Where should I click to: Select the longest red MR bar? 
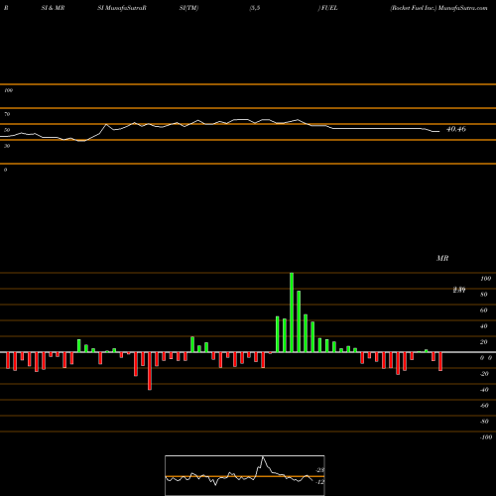[x=150, y=371]
